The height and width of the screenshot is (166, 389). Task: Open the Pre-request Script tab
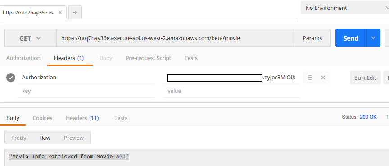(x=149, y=58)
